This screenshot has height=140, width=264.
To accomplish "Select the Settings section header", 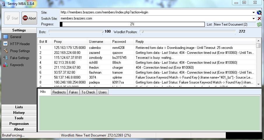I will click(x=19, y=30).
